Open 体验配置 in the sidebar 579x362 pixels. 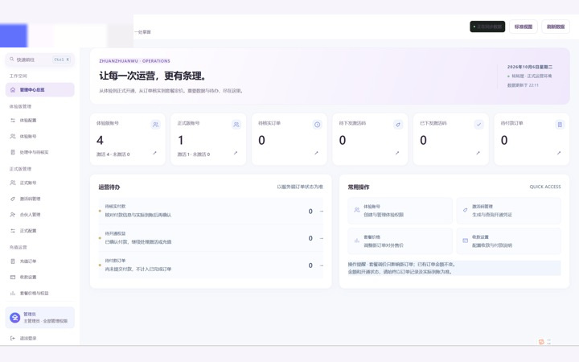(40, 121)
